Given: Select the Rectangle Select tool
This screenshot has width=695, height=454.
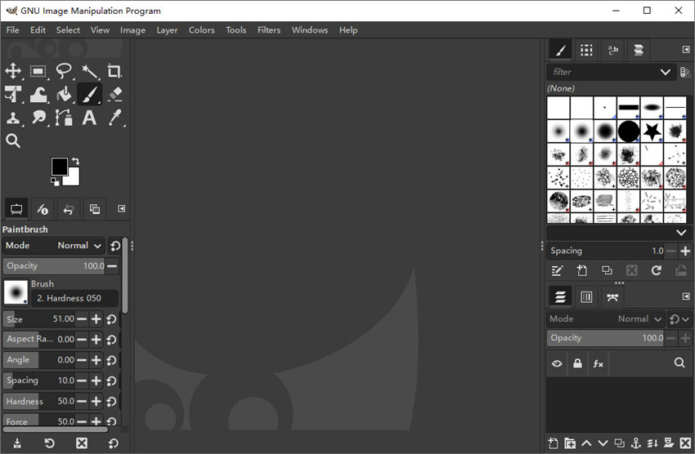Looking at the screenshot, I should (38, 71).
